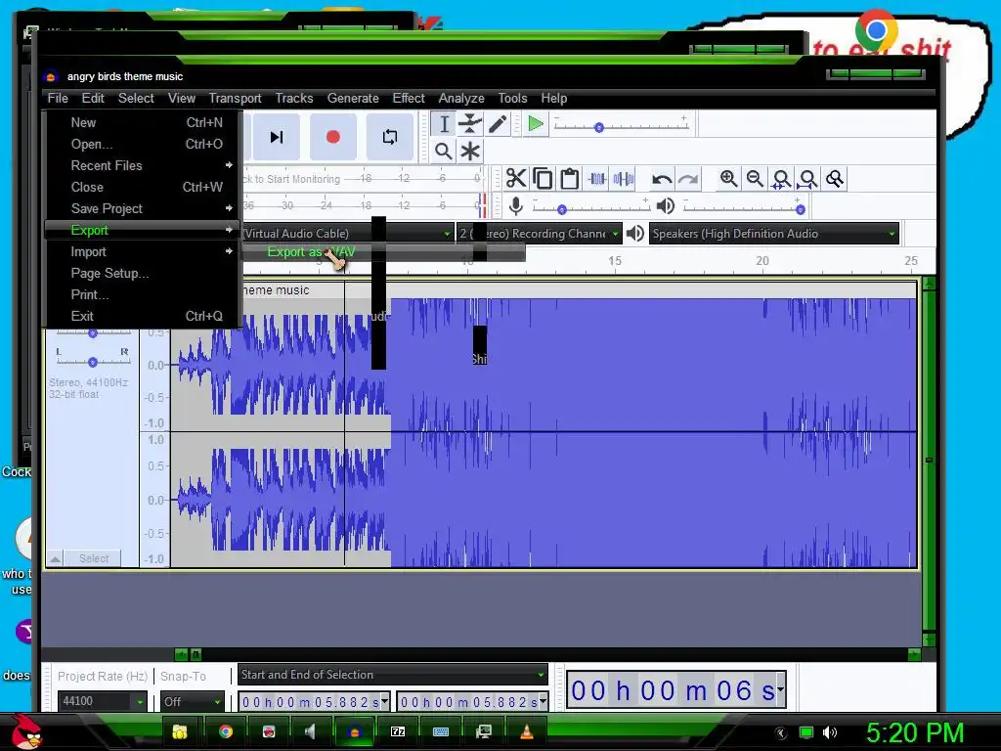Screen dimensions: 1001x751
Task: Select the Envelope tool
Action: [x=470, y=124]
